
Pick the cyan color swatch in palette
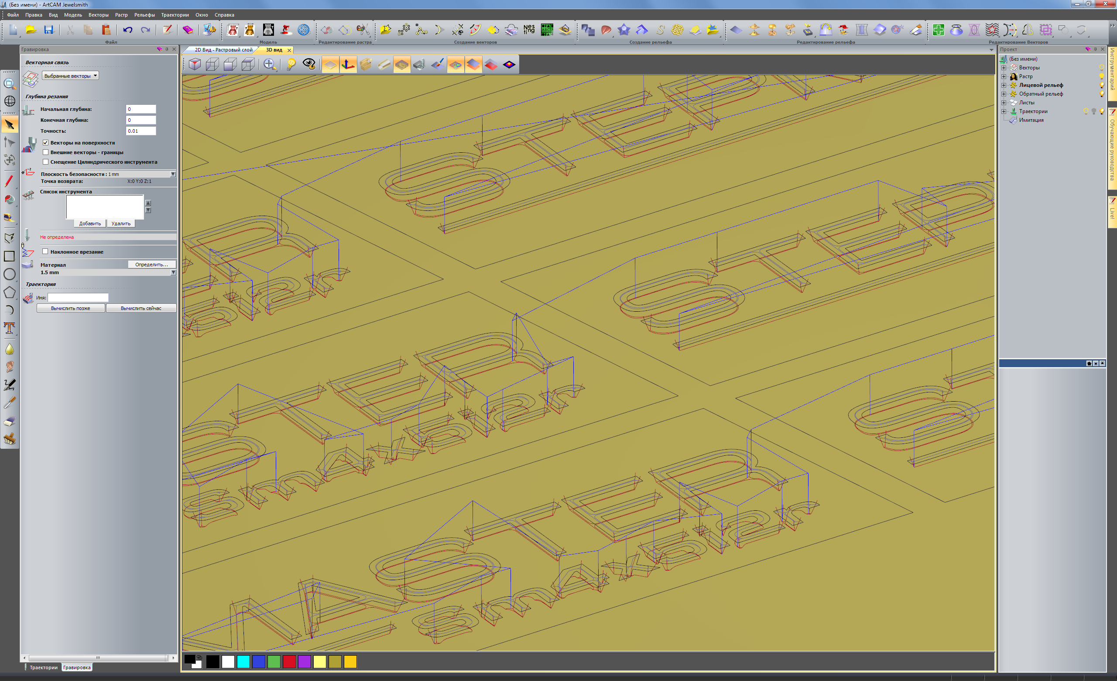point(243,662)
